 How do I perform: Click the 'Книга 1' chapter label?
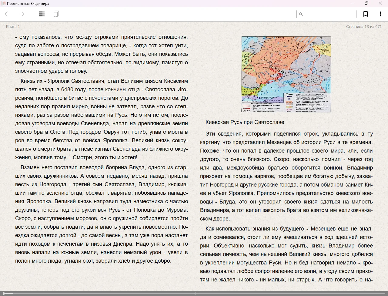(x=13, y=27)
